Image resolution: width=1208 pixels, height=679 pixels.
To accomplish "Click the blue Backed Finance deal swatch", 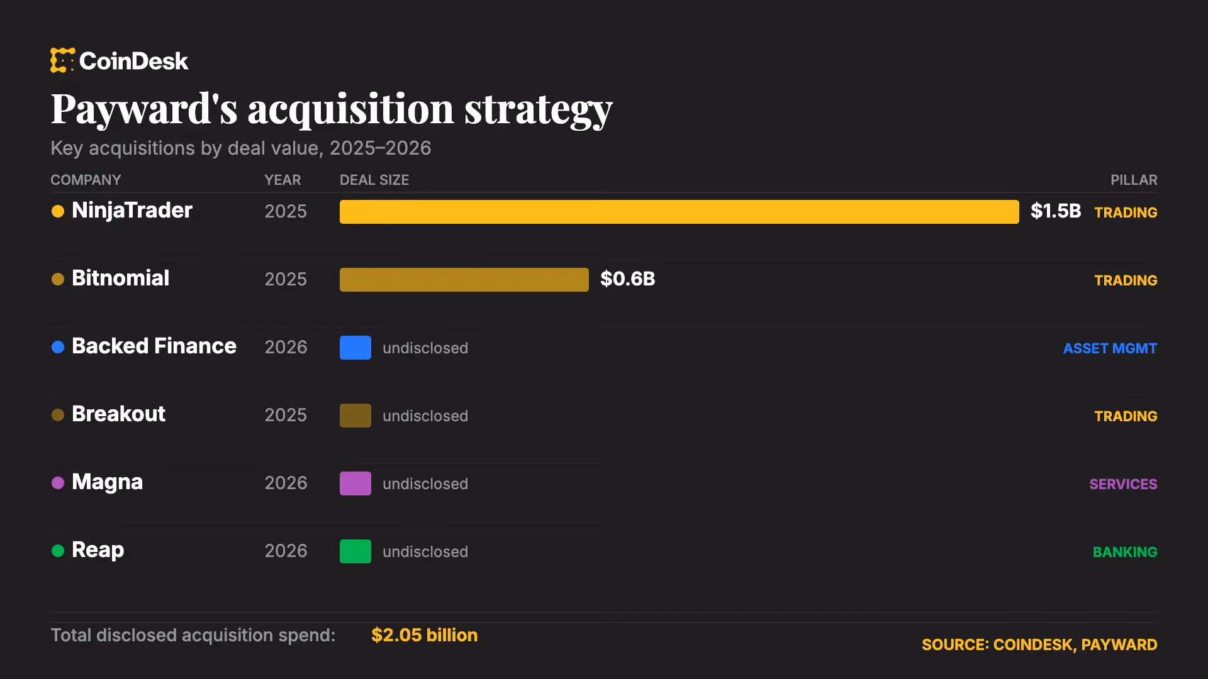I will (x=355, y=348).
